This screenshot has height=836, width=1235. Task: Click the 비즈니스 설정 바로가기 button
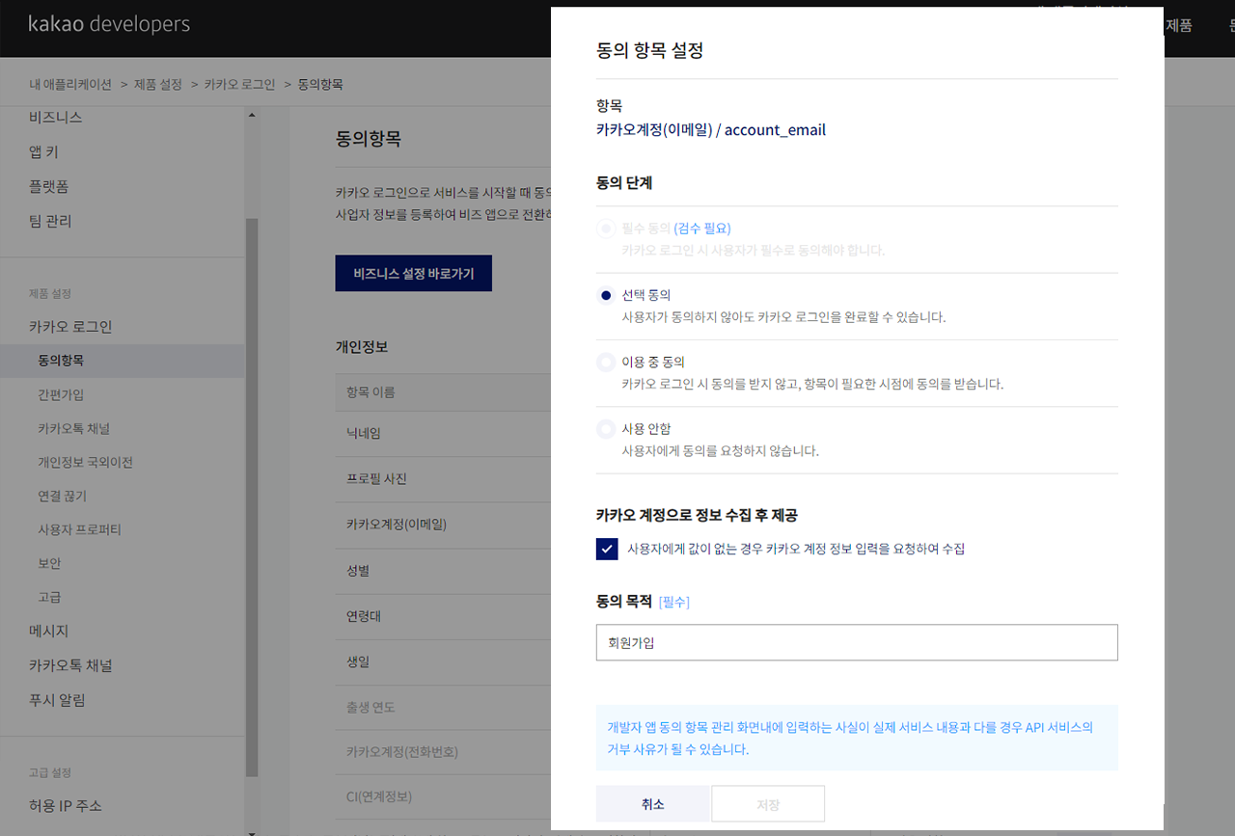(x=414, y=273)
